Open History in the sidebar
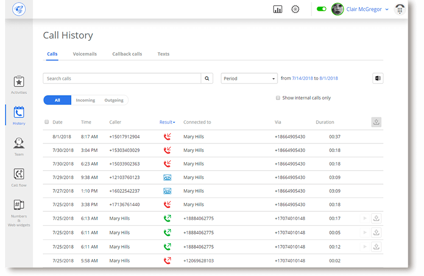 point(19,115)
